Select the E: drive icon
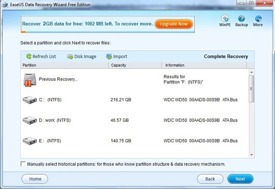Viewport: 275px width, 189px height. click(30, 141)
